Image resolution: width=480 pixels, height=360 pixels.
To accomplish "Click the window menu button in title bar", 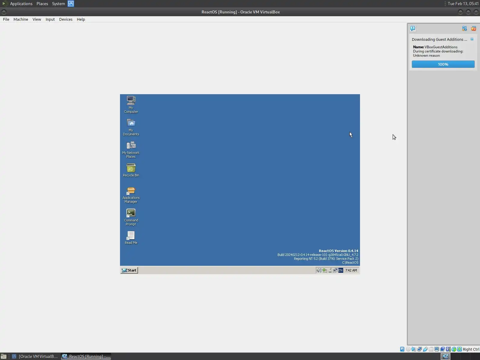I will tap(4, 12).
